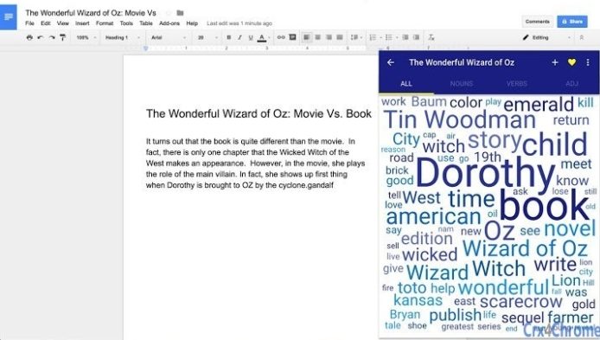Click 'Wizard of Oz' phrase in the cloud
The height and width of the screenshot is (340, 600).
pos(525,248)
